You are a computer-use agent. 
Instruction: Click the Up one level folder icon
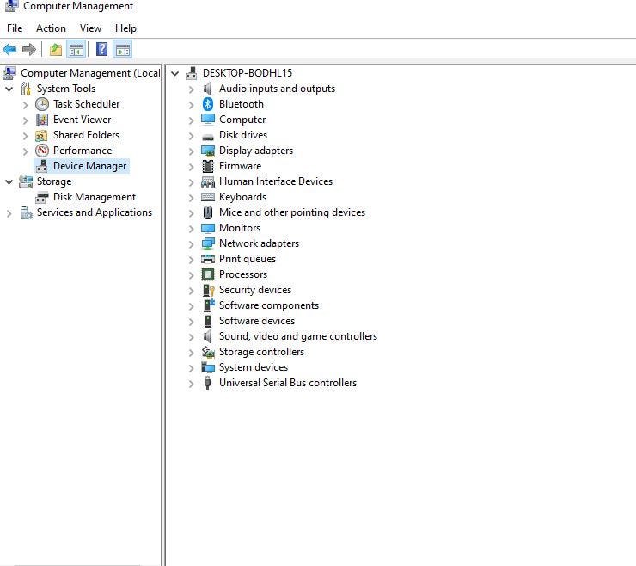click(56, 50)
